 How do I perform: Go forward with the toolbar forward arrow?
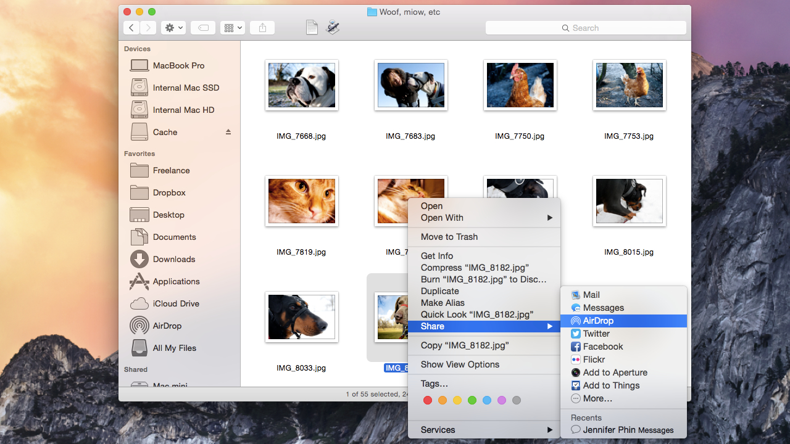tap(148, 28)
